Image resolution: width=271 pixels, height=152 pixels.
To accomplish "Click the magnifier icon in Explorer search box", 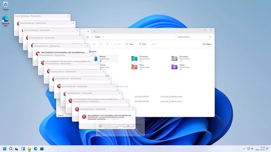I will (x=210, y=37).
